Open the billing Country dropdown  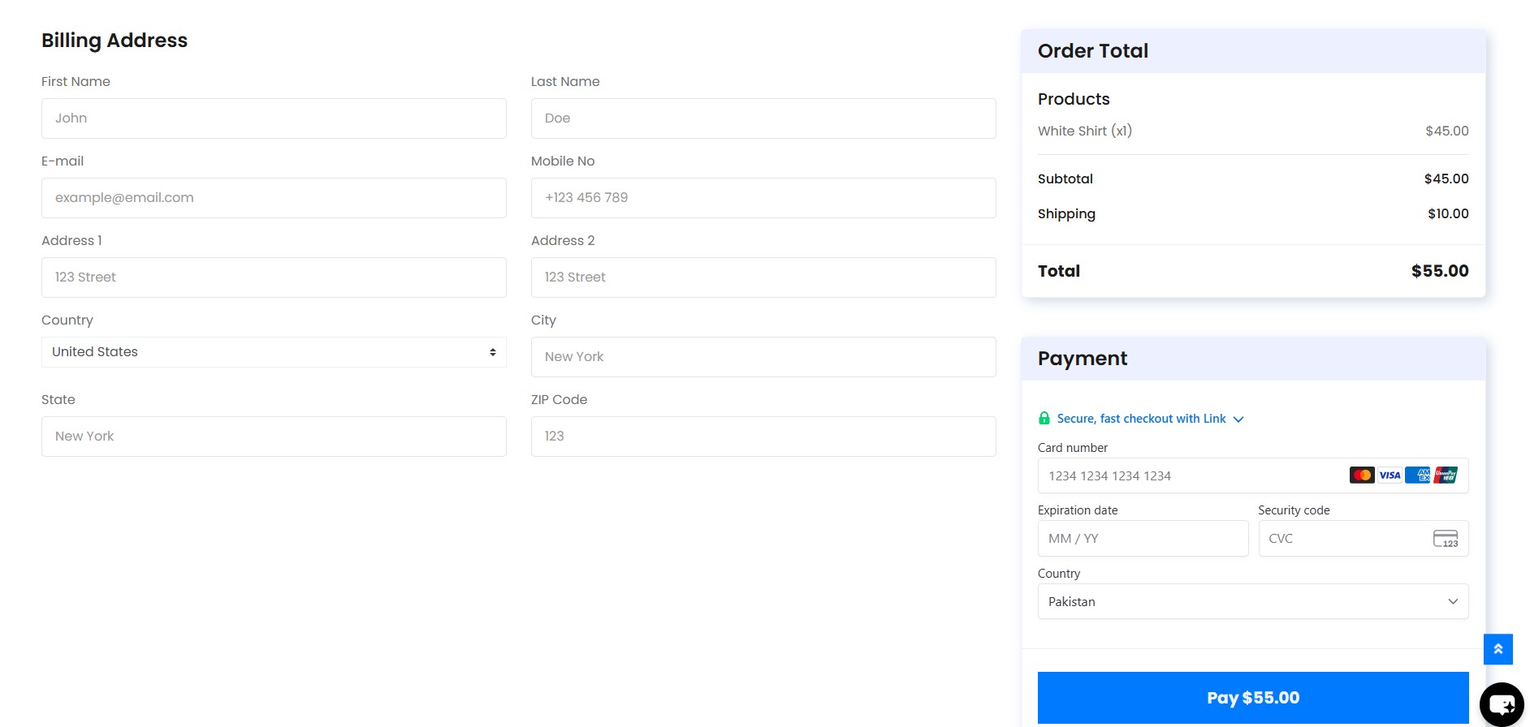(274, 352)
